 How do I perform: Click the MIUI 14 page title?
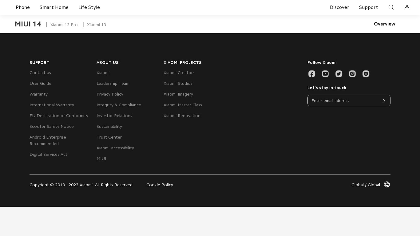click(x=28, y=24)
